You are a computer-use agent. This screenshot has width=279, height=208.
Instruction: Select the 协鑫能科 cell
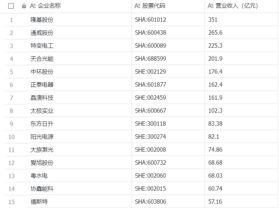click(x=42, y=189)
